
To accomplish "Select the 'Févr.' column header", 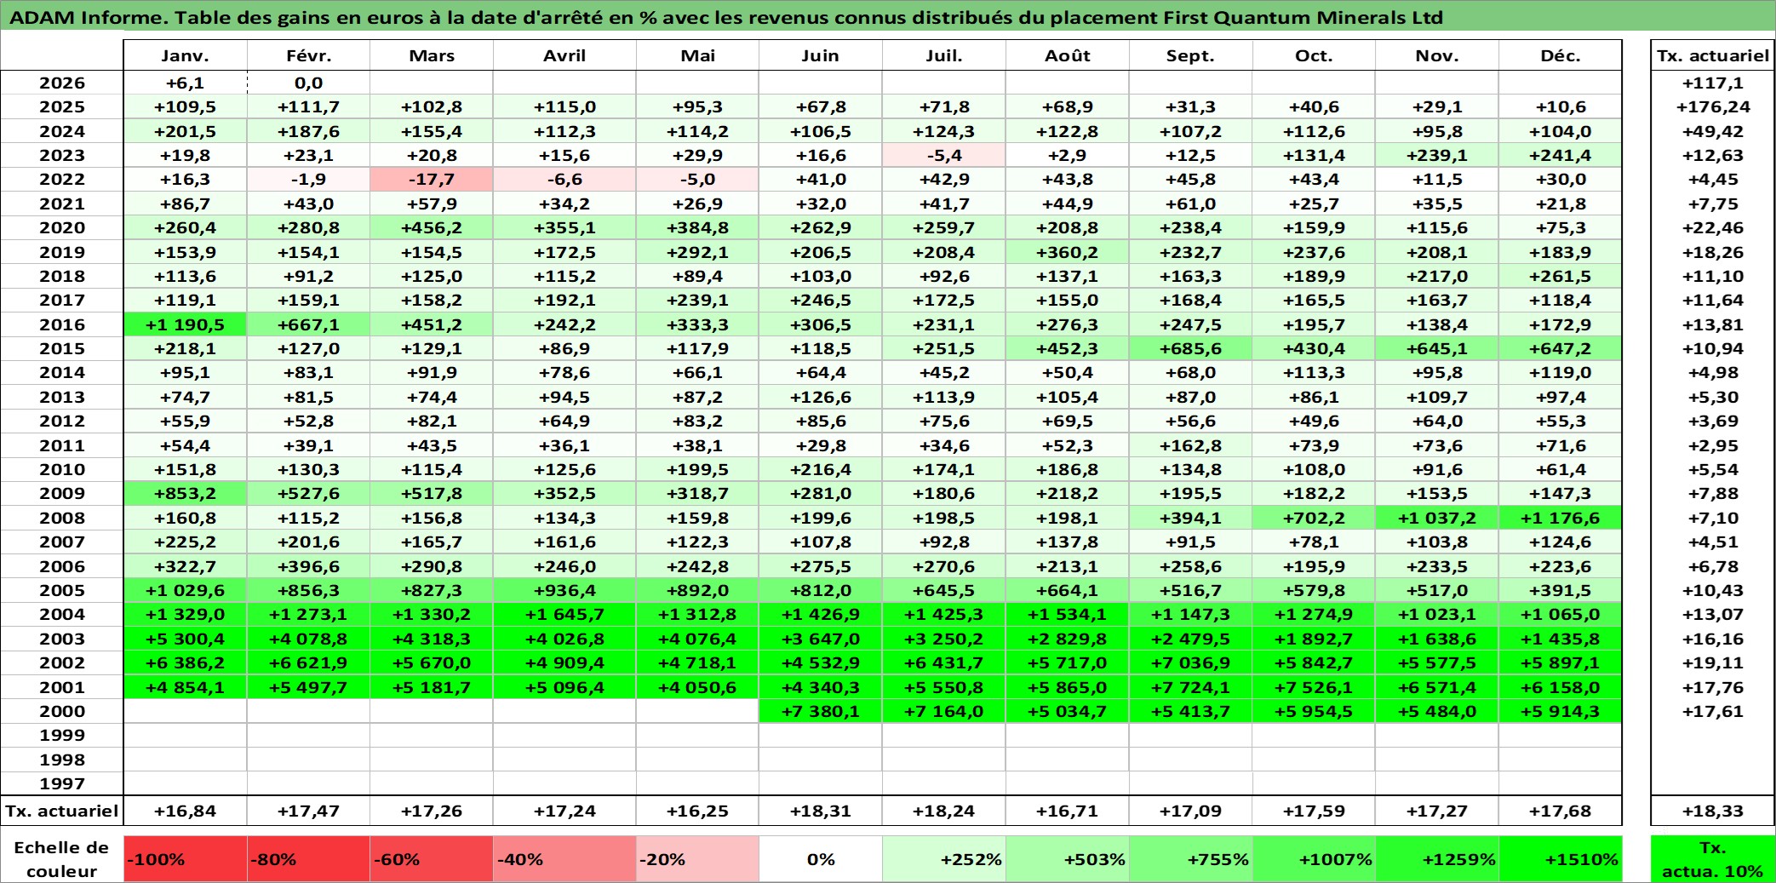I will click(x=308, y=55).
